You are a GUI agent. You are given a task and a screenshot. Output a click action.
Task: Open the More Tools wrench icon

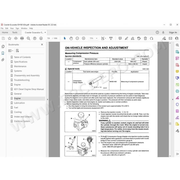(x=177, y=131)
